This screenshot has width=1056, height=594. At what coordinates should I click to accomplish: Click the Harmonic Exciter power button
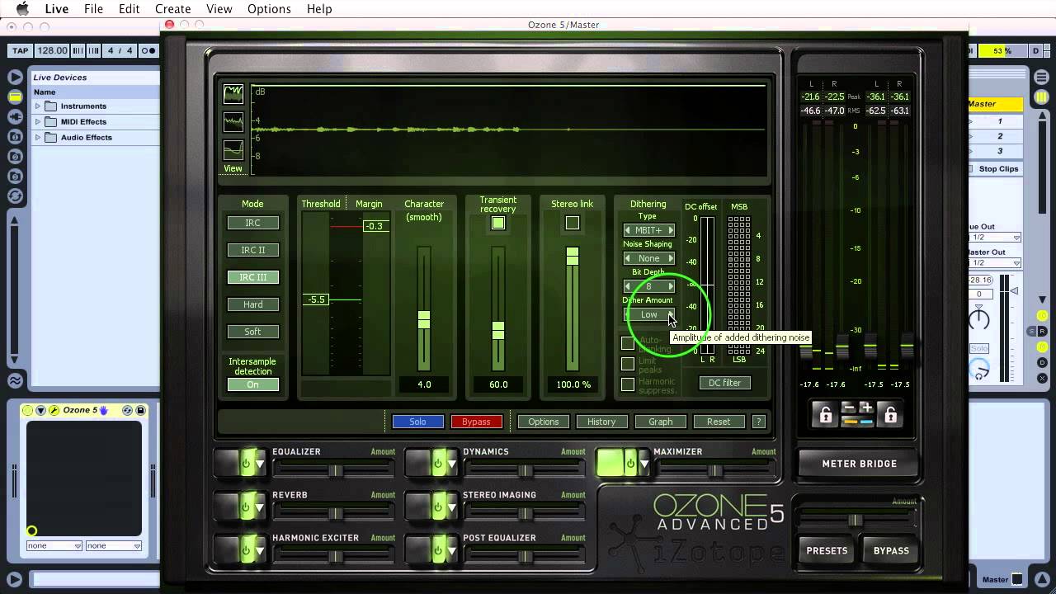pos(246,549)
